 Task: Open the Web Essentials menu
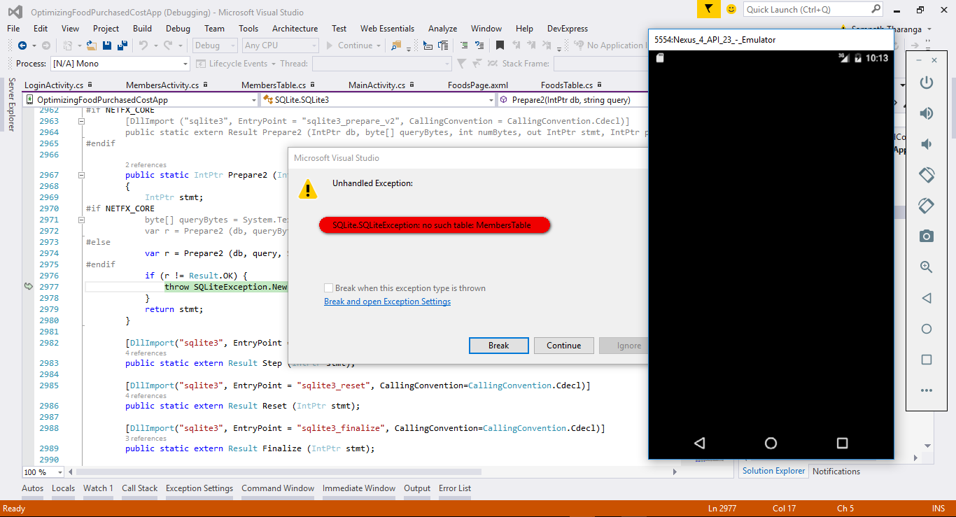387,29
